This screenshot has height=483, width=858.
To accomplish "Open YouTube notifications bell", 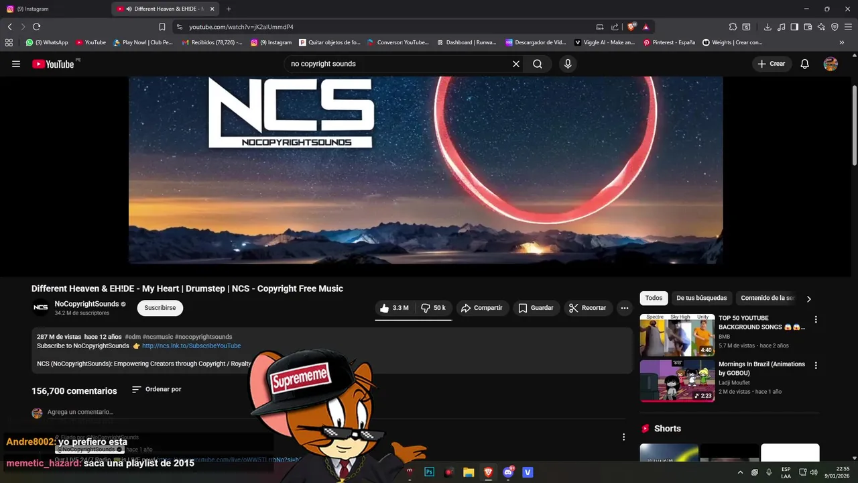I will pos(805,64).
